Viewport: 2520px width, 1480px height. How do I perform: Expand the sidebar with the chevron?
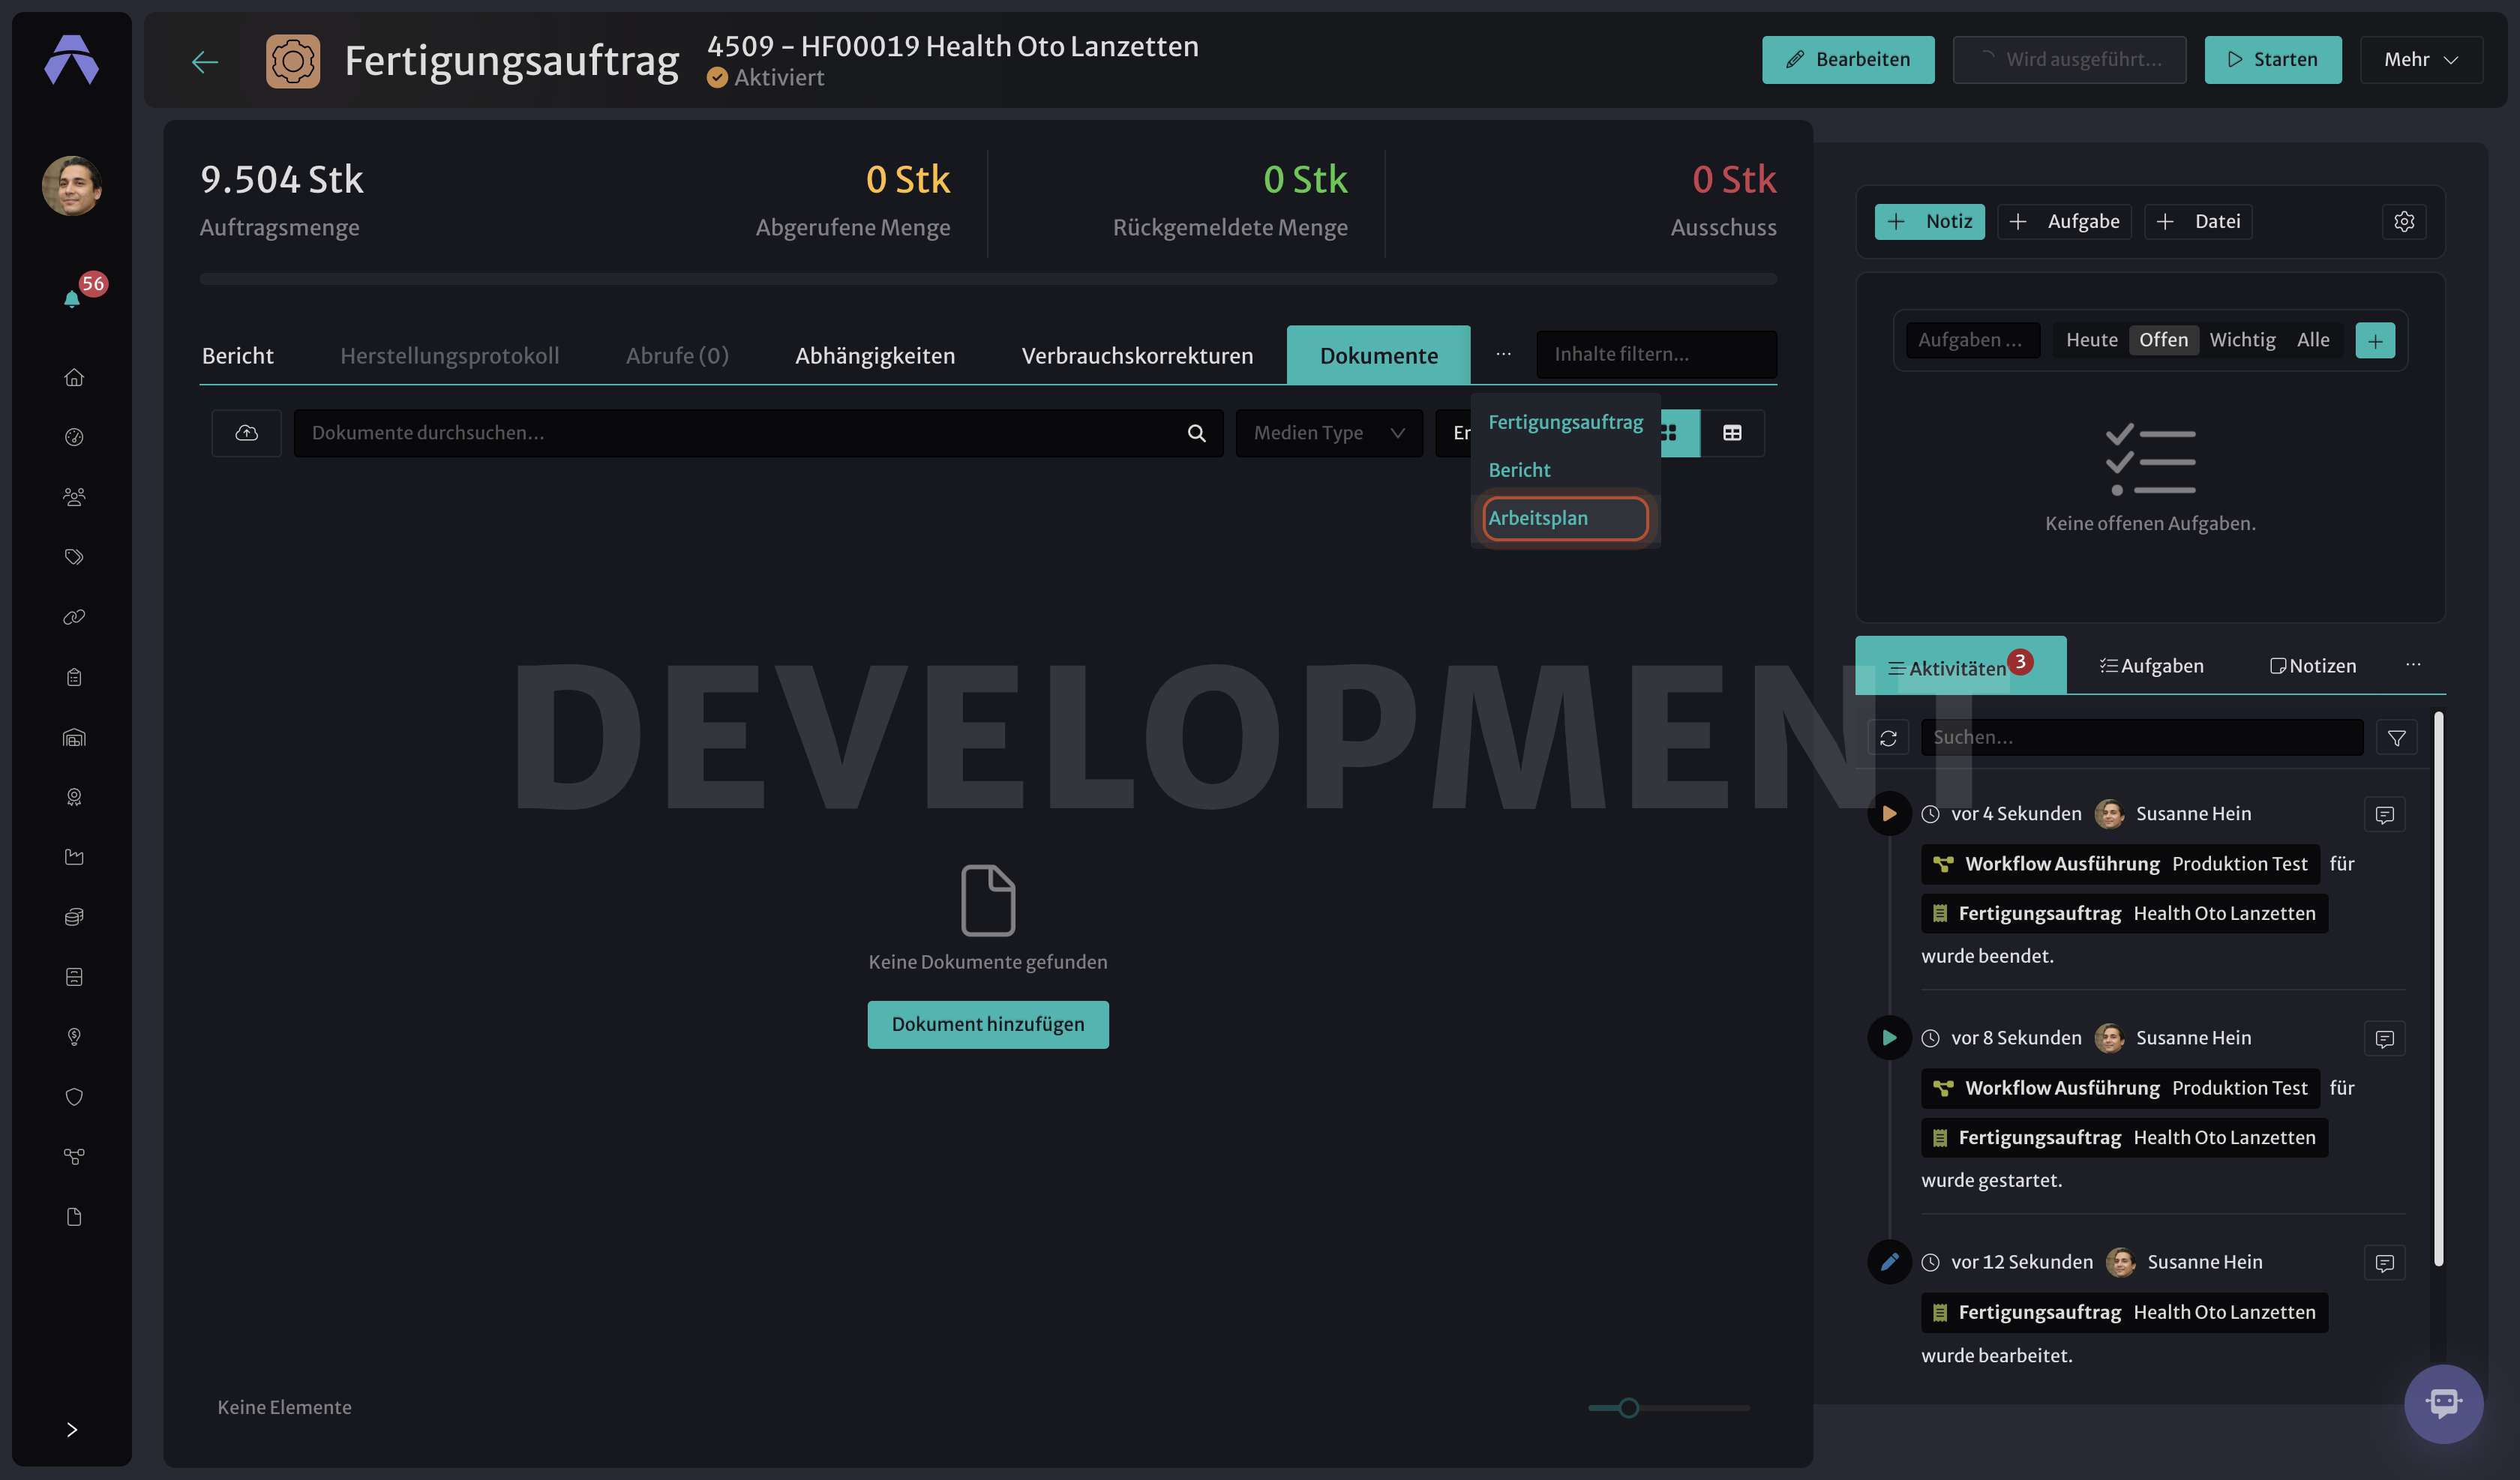[x=72, y=1429]
